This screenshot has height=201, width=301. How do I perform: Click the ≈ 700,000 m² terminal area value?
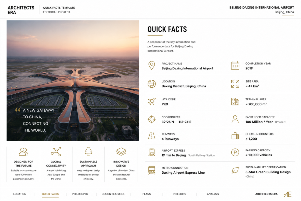tap(256, 104)
